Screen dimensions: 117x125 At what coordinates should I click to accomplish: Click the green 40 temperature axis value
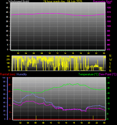pos(108,78)
